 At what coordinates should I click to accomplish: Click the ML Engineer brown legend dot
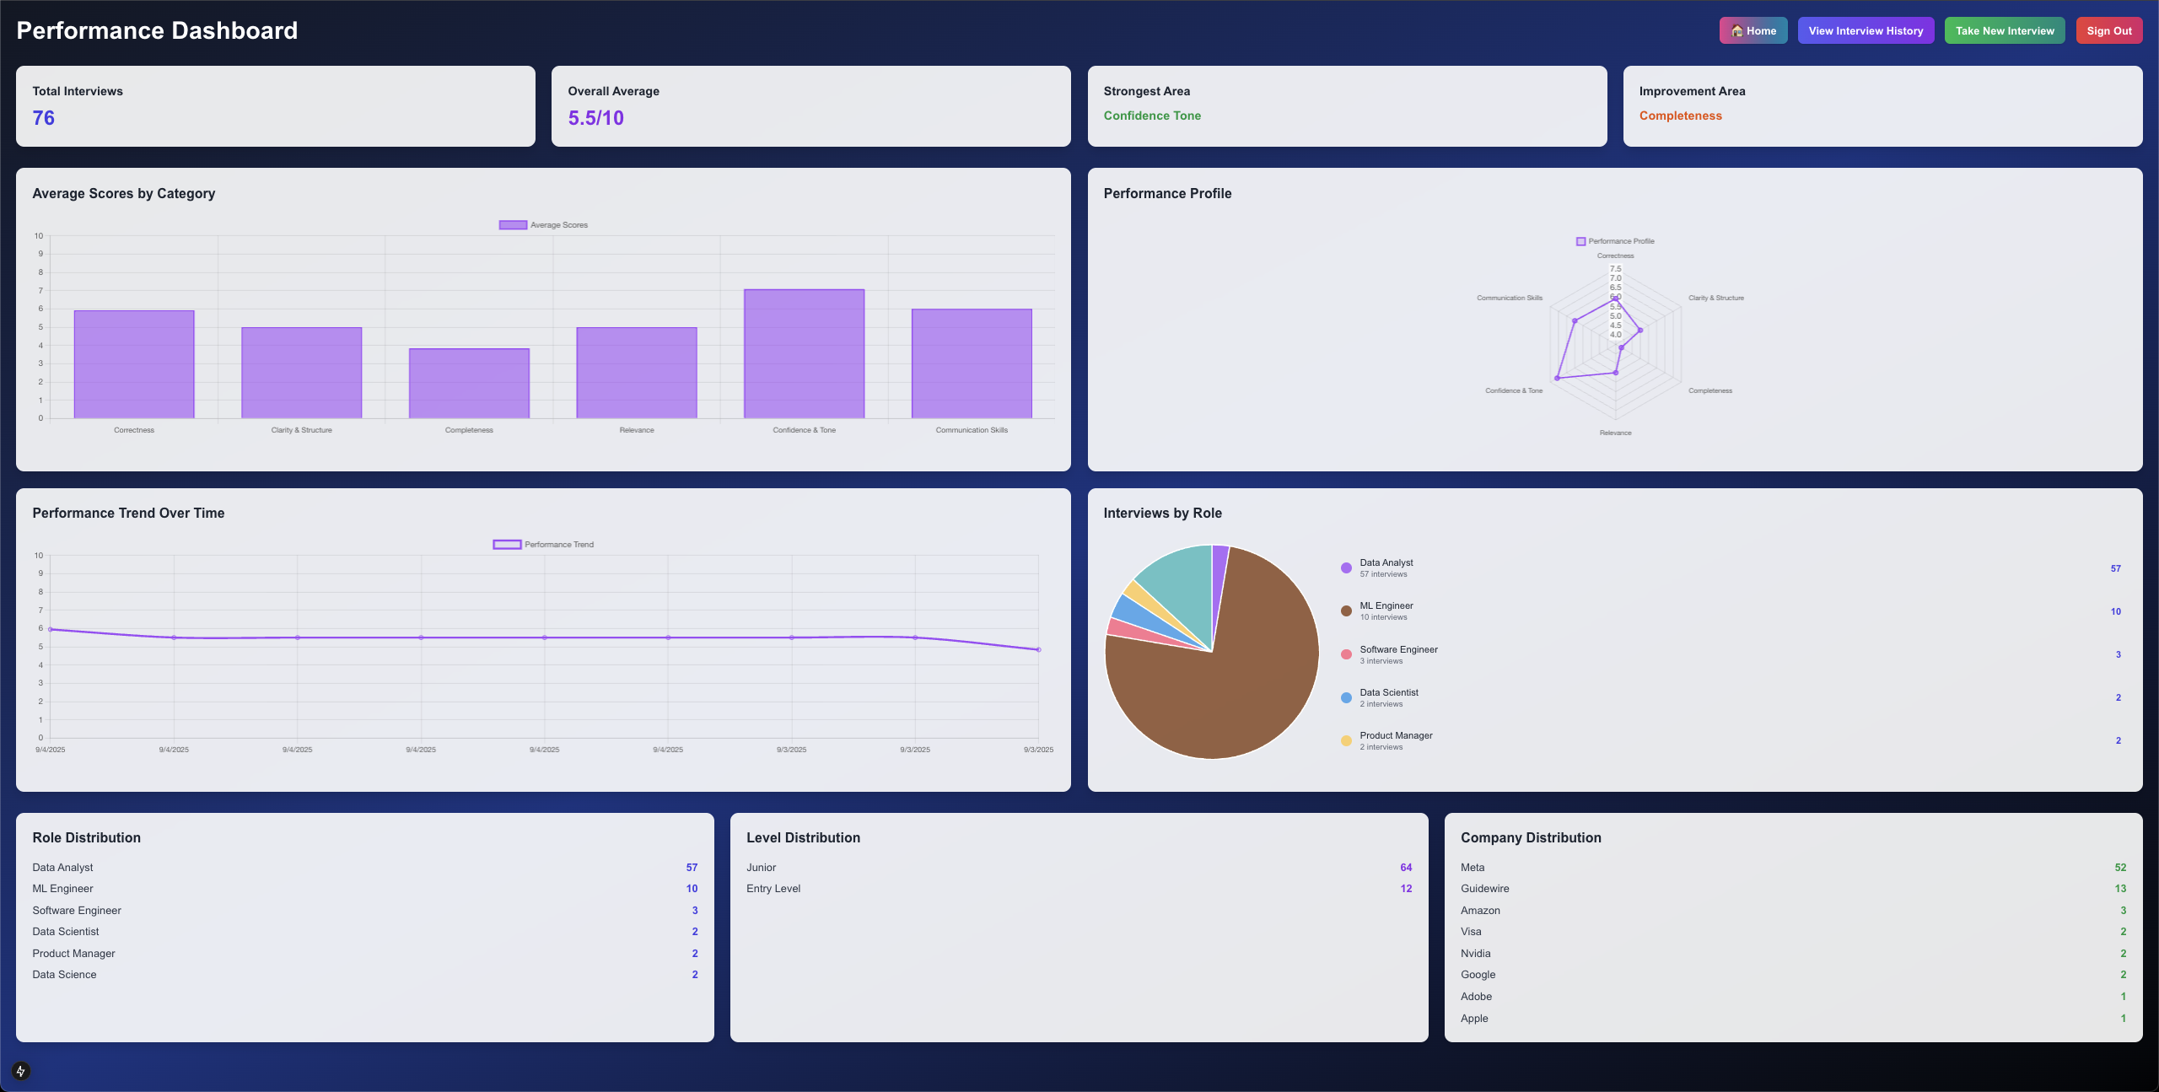[x=1346, y=611]
